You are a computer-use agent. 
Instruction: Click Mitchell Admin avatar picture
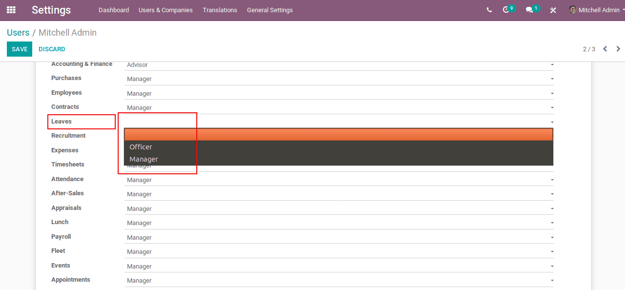point(573,10)
